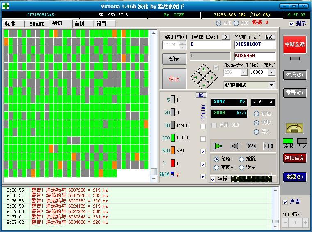Toggle the 声音 sound checkbox

pos(285,202)
